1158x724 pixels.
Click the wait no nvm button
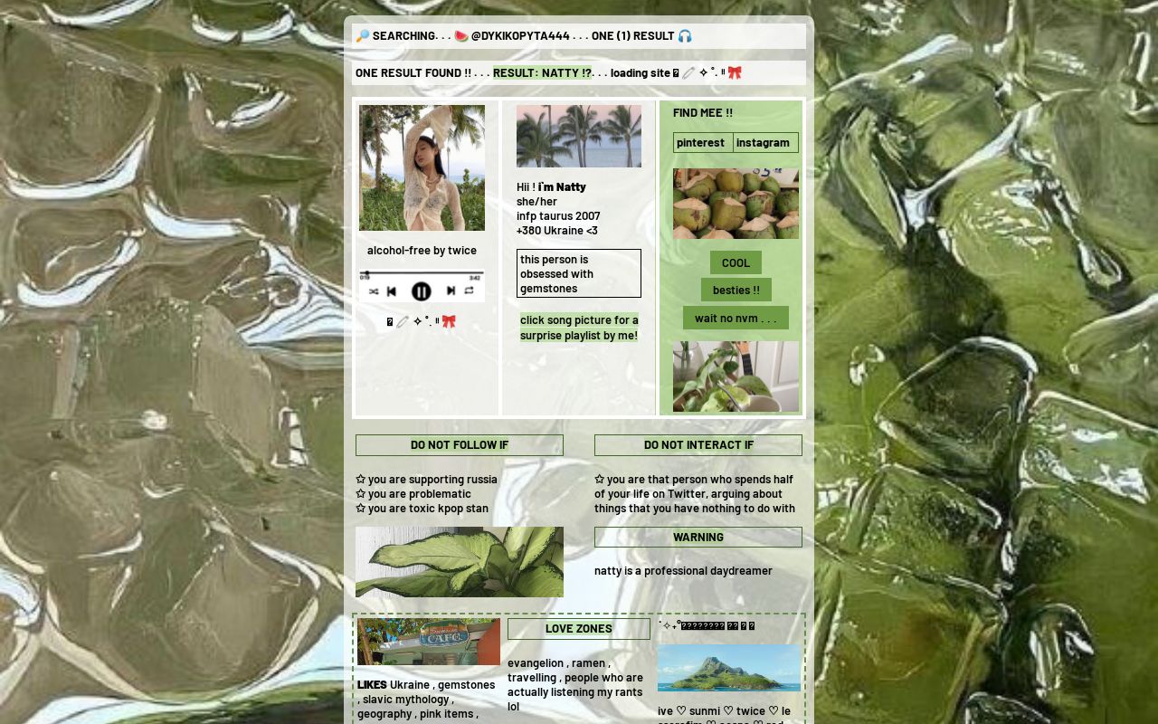point(736,319)
